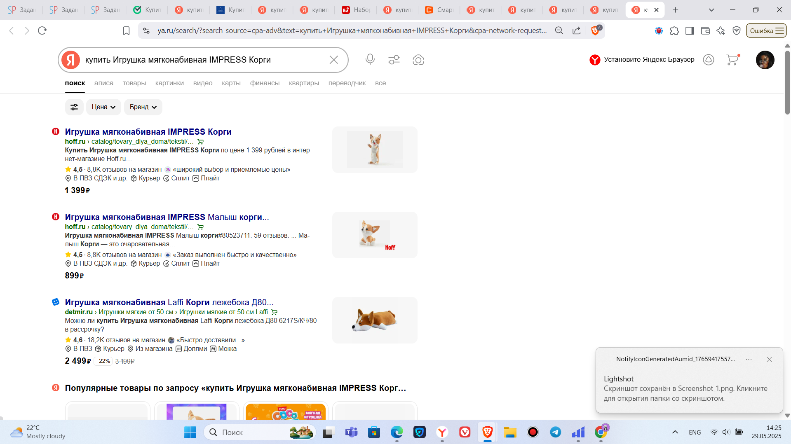Click the Windows taskbar search box
Viewport: 791px width, 444px height.
(260, 432)
